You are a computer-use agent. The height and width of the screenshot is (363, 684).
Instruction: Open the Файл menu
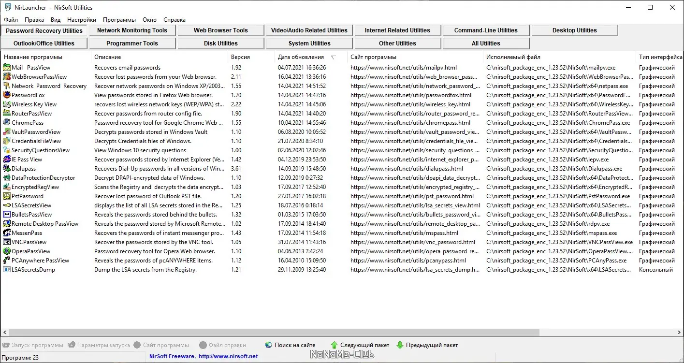pyautogui.click(x=11, y=20)
